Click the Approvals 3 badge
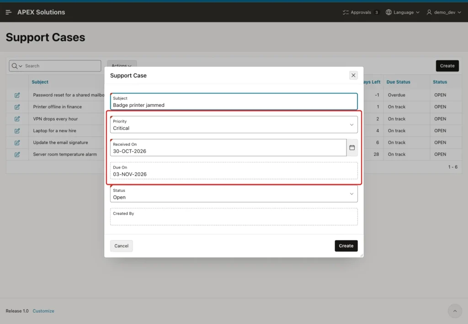The width and height of the screenshot is (468, 324). pyautogui.click(x=377, y=12)
